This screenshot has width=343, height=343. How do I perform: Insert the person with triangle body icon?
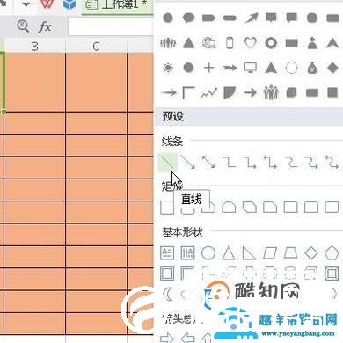click(x=312, y=43)
